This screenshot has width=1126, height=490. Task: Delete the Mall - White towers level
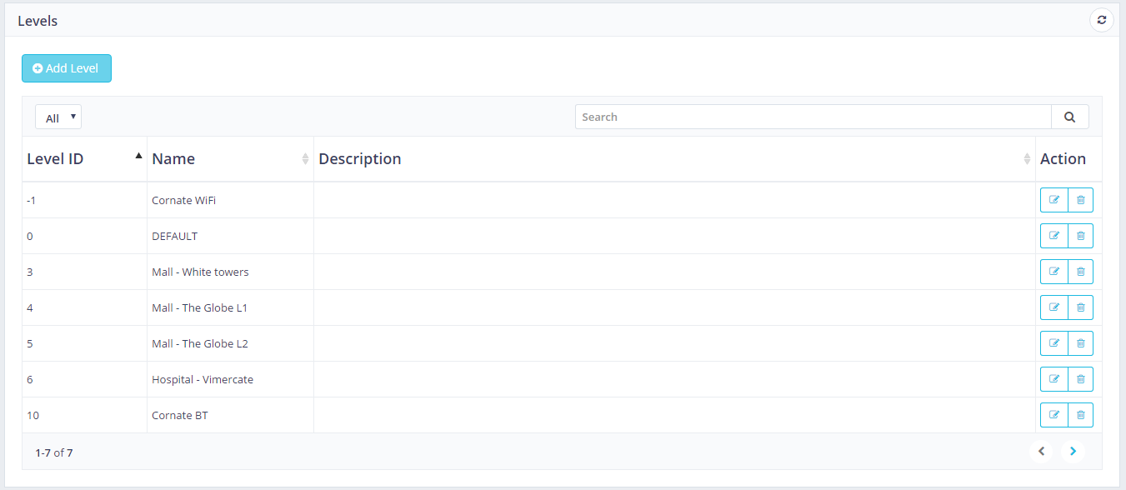tap(1081, 272)
